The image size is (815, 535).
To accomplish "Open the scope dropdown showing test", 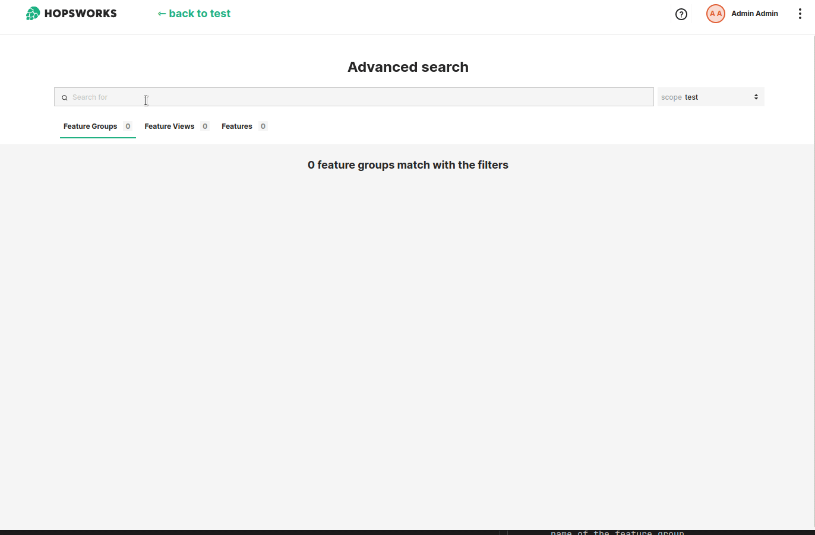I will click(710, 97).
